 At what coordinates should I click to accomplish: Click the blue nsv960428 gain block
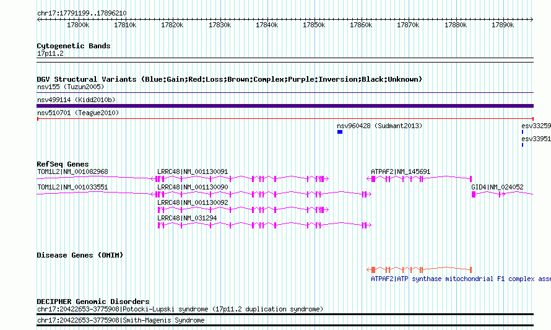pos(340,132)
